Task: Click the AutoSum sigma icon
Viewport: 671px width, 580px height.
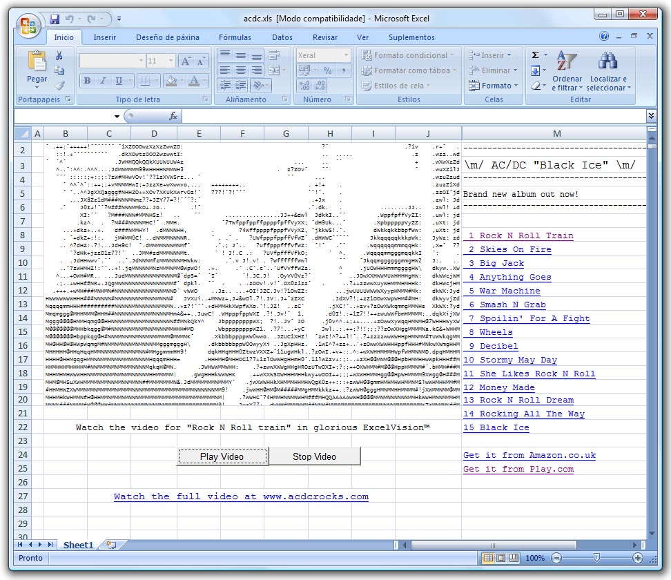Action: coord(535,55)
